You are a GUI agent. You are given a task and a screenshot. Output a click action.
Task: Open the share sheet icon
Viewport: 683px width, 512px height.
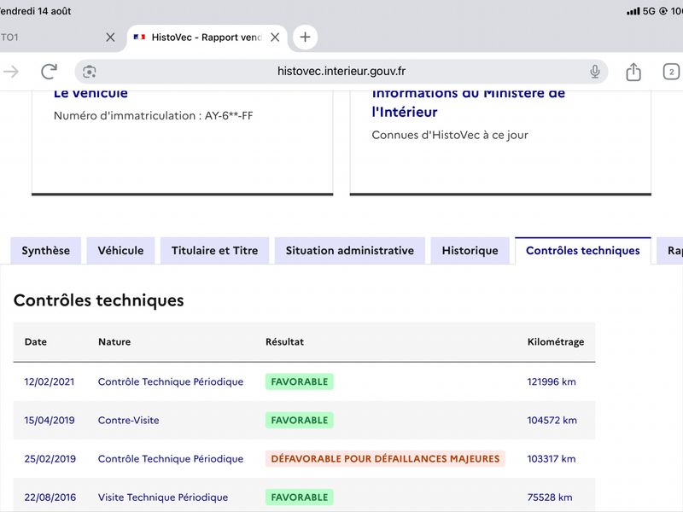[x=633, y=72]
